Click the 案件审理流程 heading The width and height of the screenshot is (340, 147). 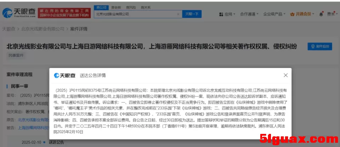click(x=19, y=75)
